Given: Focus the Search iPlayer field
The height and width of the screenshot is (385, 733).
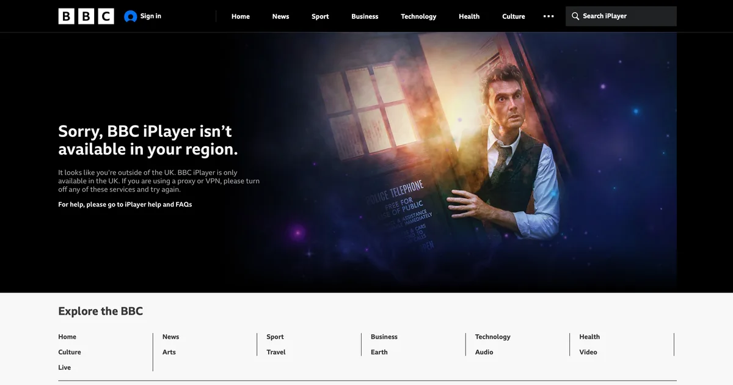Looking at the screenshot, I should tap(621, 16).
